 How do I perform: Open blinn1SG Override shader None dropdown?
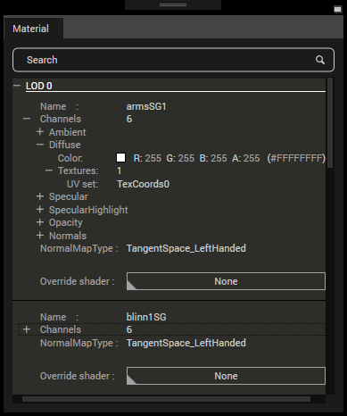point(226,376)
